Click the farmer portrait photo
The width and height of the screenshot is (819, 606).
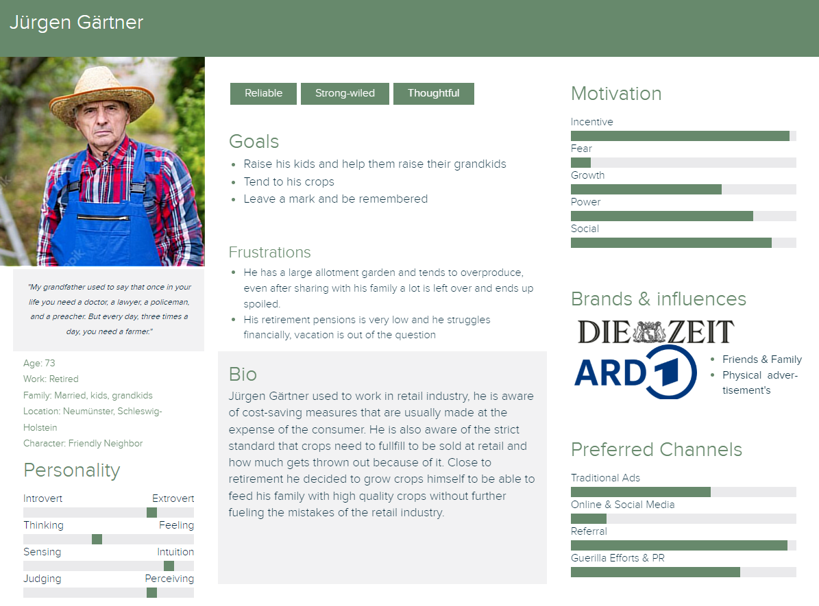pyautogui.click(x=102, y=162)
